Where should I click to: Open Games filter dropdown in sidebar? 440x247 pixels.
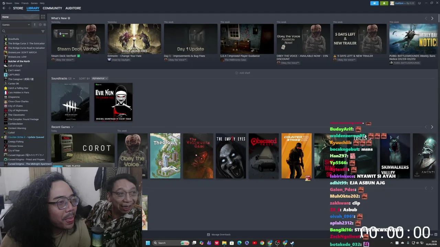(16, 25)
